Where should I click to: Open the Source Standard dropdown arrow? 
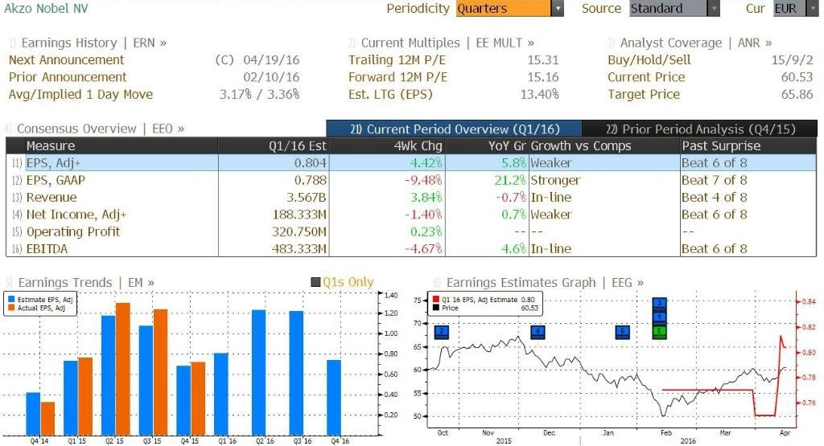pos(714,8)
